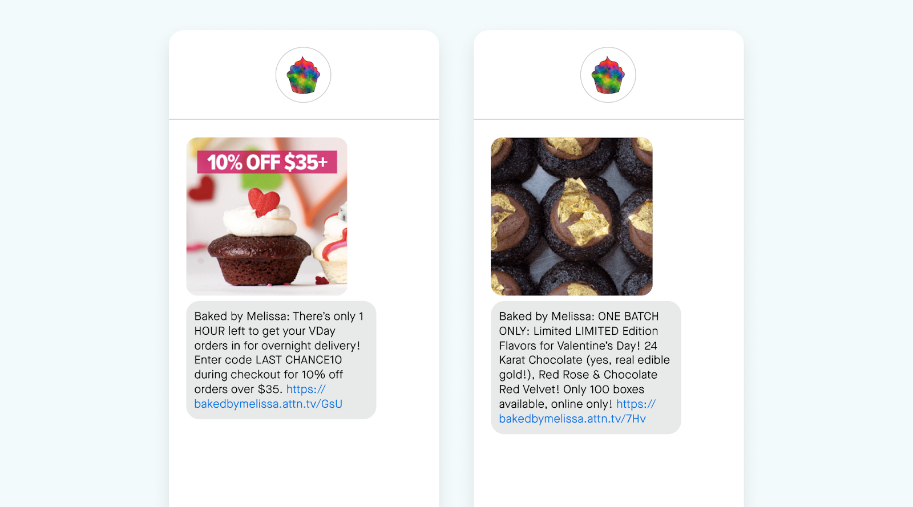Click the blurred red heart behind the cupcake

coord(201,189)
